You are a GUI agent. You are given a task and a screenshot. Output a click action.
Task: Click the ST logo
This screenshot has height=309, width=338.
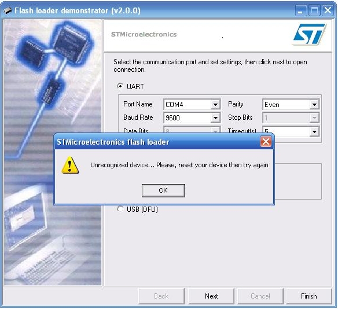coord(309,34)
